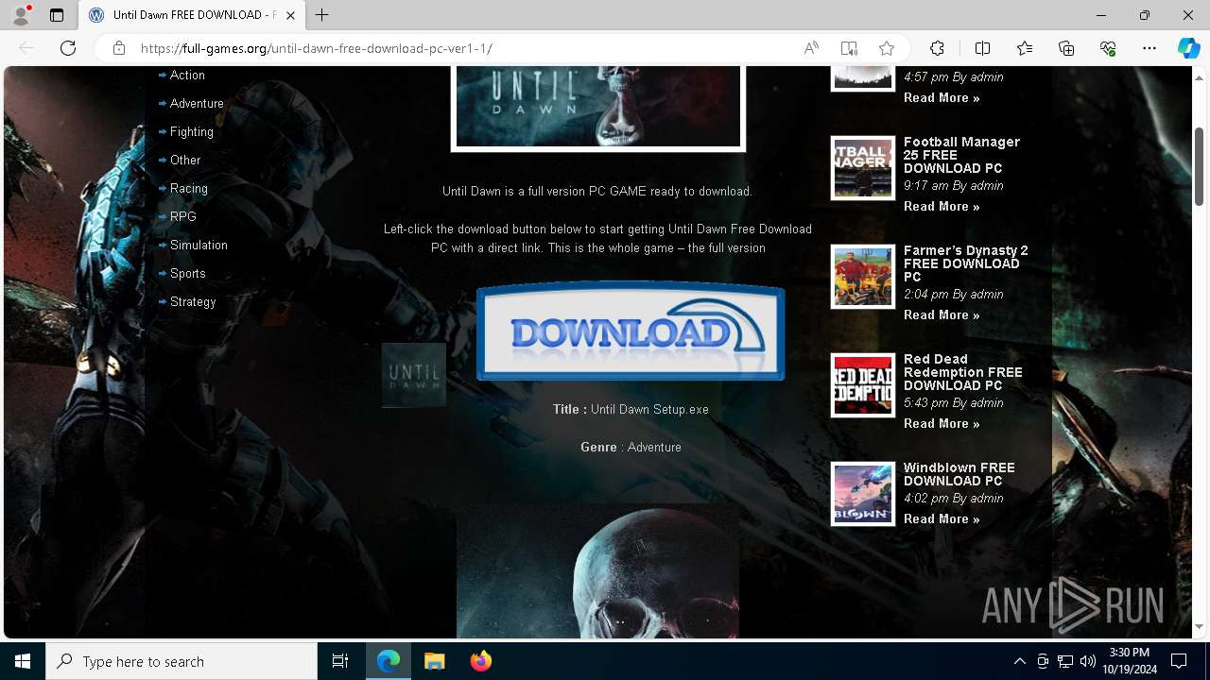Open the Fighting category
1210x680 pixels.
point(192,132)
